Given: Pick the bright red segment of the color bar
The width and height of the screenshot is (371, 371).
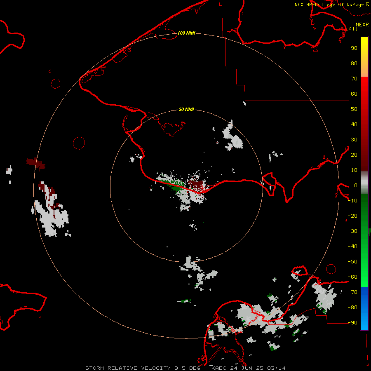Looking at the screenshot, I should coord(364,123).
